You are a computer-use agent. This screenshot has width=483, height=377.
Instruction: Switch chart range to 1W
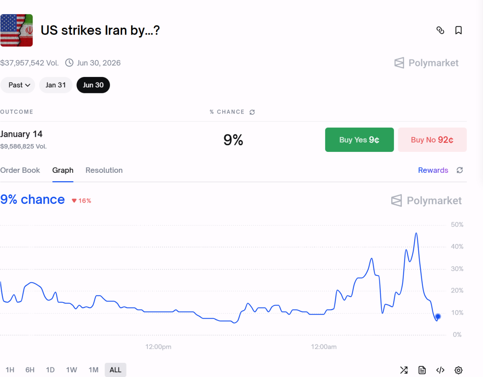click(x=72, y=370)
